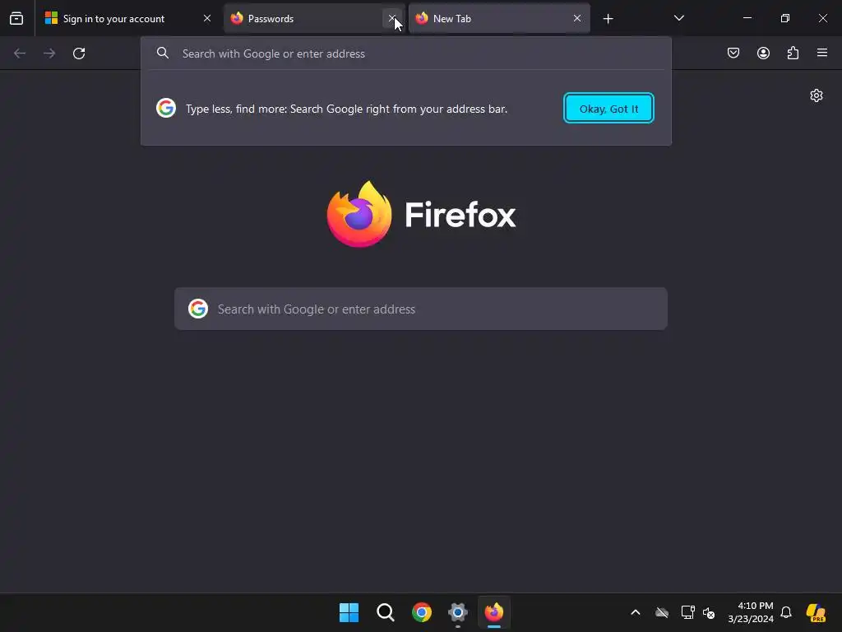Screen dimensions: 842x632
Task: Close the New Tab tab
Action: [577, 18]
